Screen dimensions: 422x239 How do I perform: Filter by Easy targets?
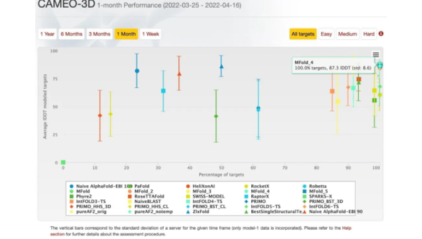pos(326,34)
